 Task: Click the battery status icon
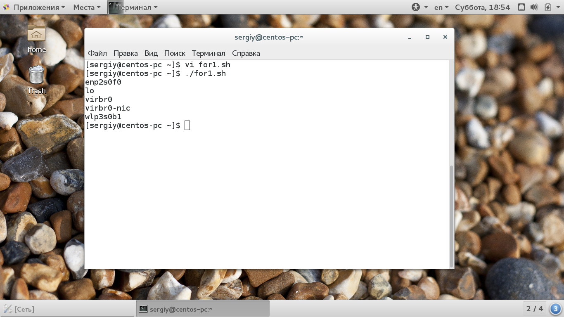coord(547,7)
